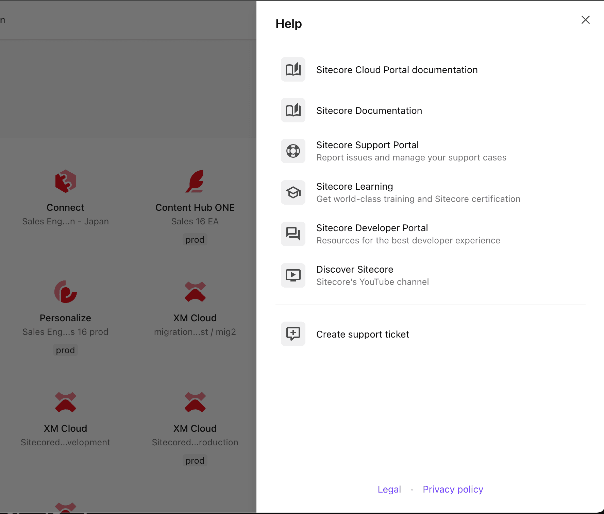
Task: Open the Connect app icon
Action: pyautogui.click(x=65, y=181)
